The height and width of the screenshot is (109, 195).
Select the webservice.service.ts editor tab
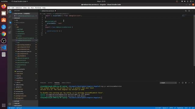[x=48, y=11]
